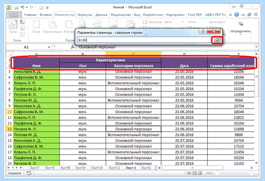Image resolution: width=265 pixels, height=181 pixels.
Task: Open Excel Help question mark icon
Action: click(x=237, y=15)
